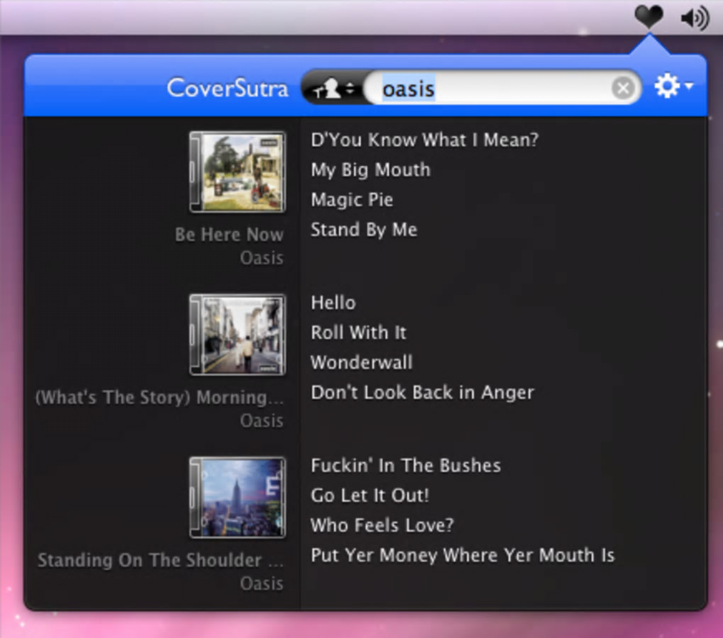This screenshot has height=638, width=723.
Task: Play the song Wonderwall
Action: pyautogui.click(x=361, y=362)
